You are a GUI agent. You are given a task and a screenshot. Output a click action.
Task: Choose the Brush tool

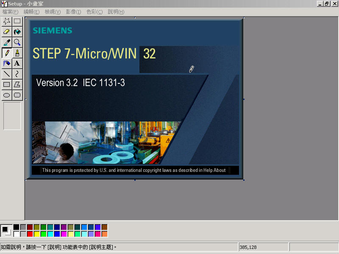(x=17, y=52)
